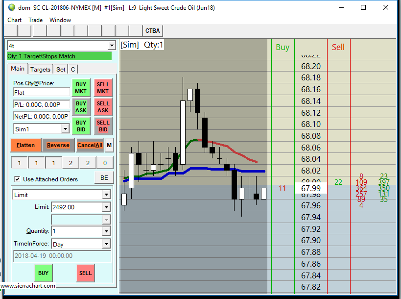Switch to the Main tab

18,69
